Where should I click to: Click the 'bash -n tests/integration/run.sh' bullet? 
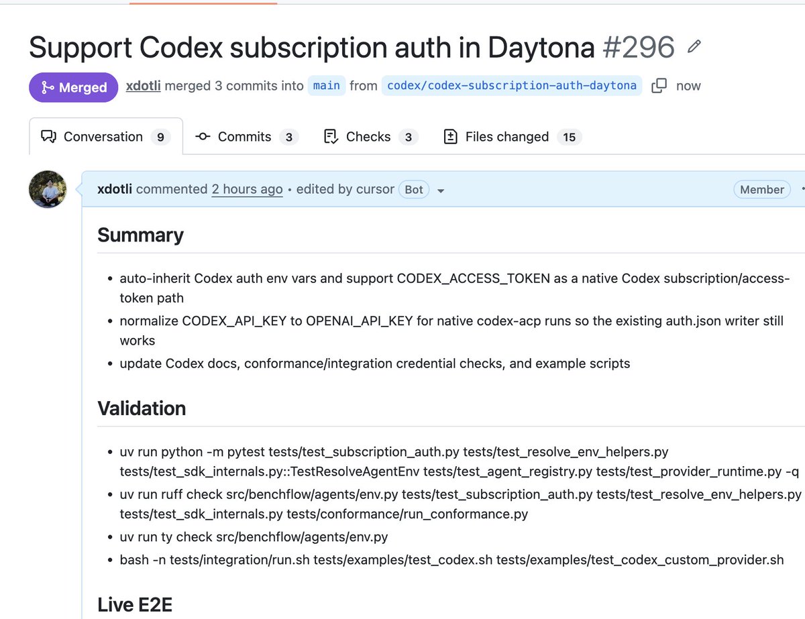tap(451, 559)
